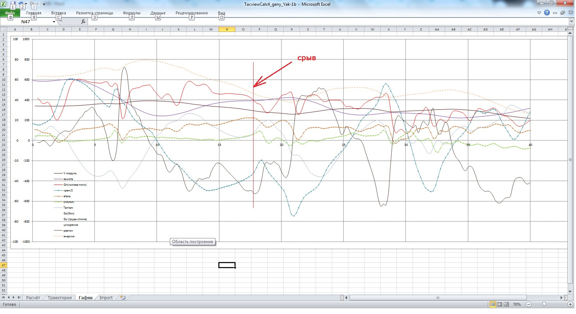Switch to the Главная ribbon tab
The height and width of the screenshot is (314, 576).
pos(34,13)
